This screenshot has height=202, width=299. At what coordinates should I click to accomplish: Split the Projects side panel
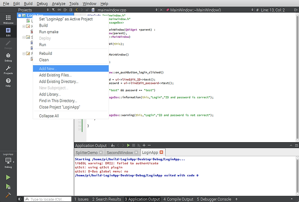[65, 10]
